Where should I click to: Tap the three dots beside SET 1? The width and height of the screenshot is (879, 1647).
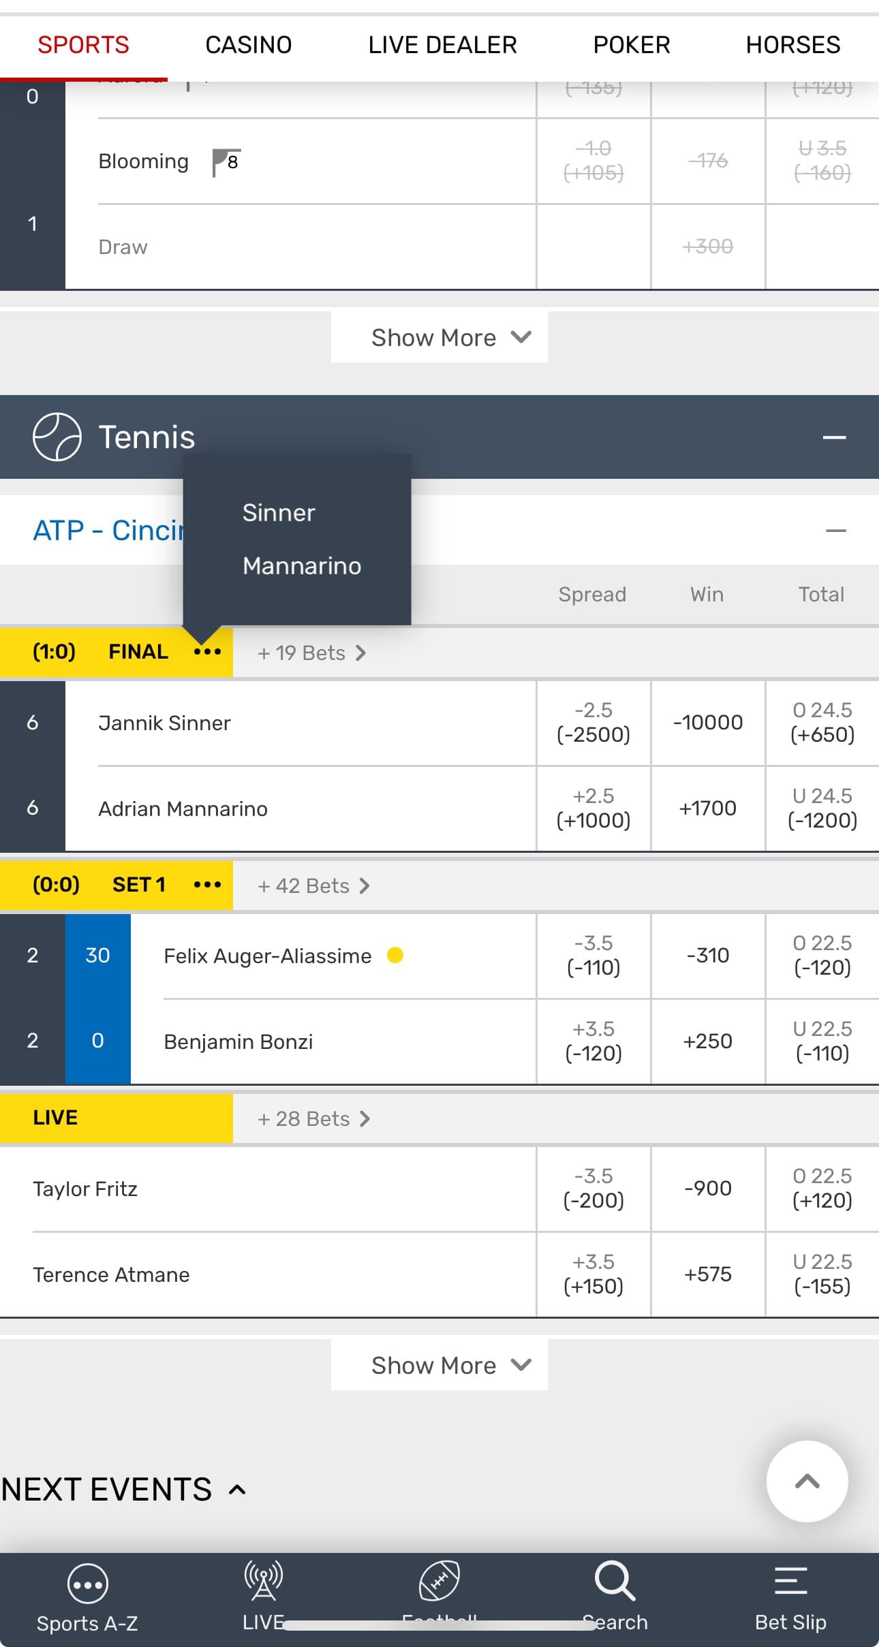click(x=207, y=885)
